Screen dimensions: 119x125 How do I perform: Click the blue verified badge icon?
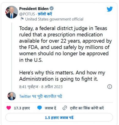click(51, 8)
